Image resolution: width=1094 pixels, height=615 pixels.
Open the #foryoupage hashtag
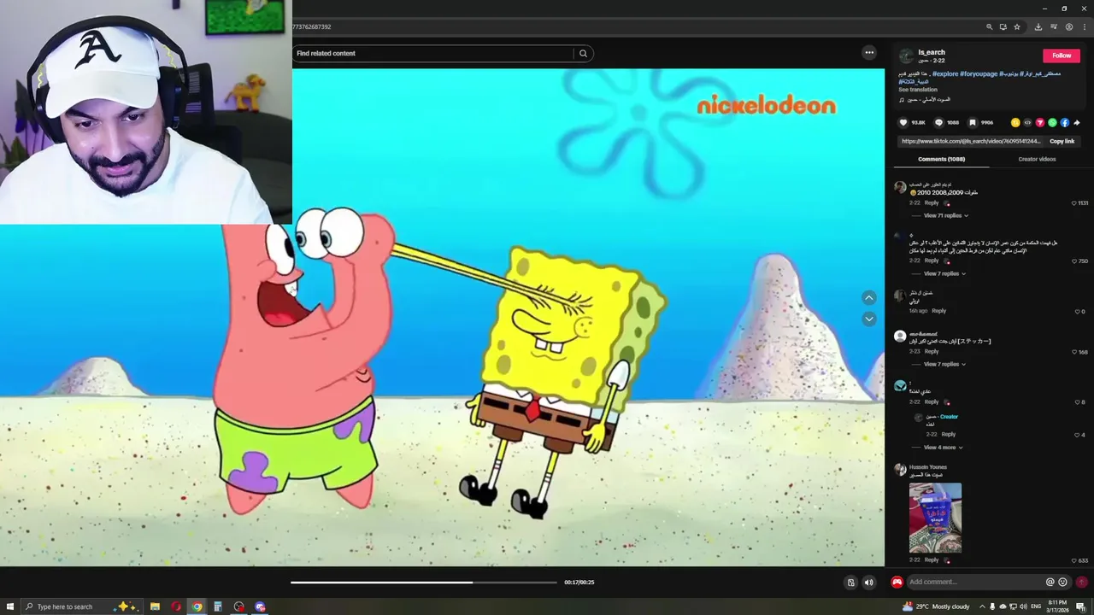pyautogui.click(x=979, y=74)
